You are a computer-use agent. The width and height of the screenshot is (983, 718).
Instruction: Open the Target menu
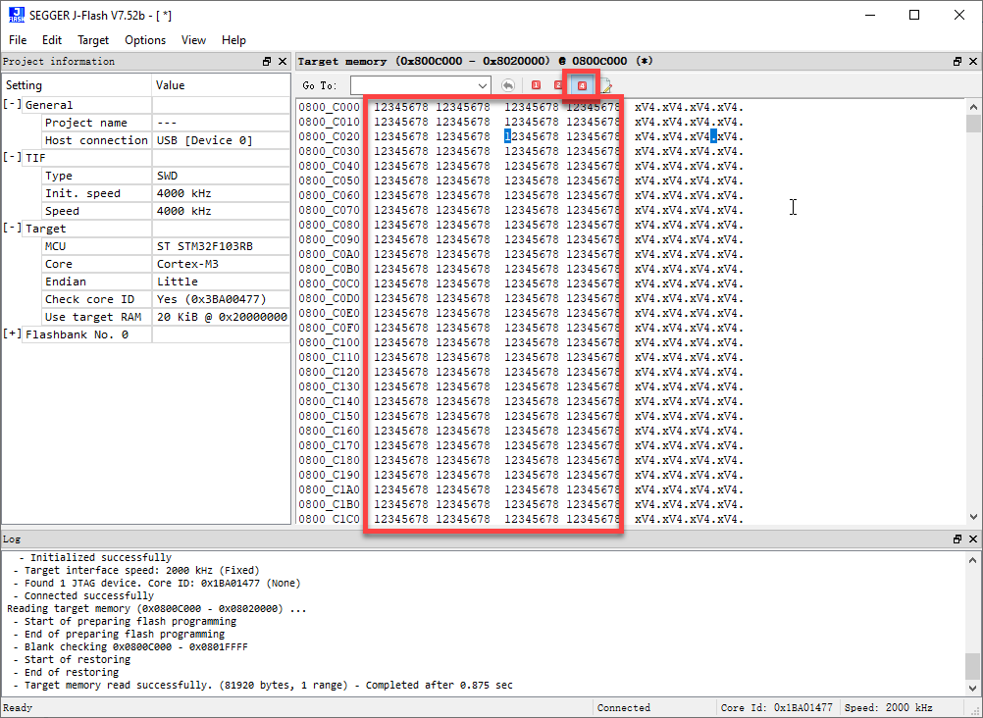(x=93, y=40)
